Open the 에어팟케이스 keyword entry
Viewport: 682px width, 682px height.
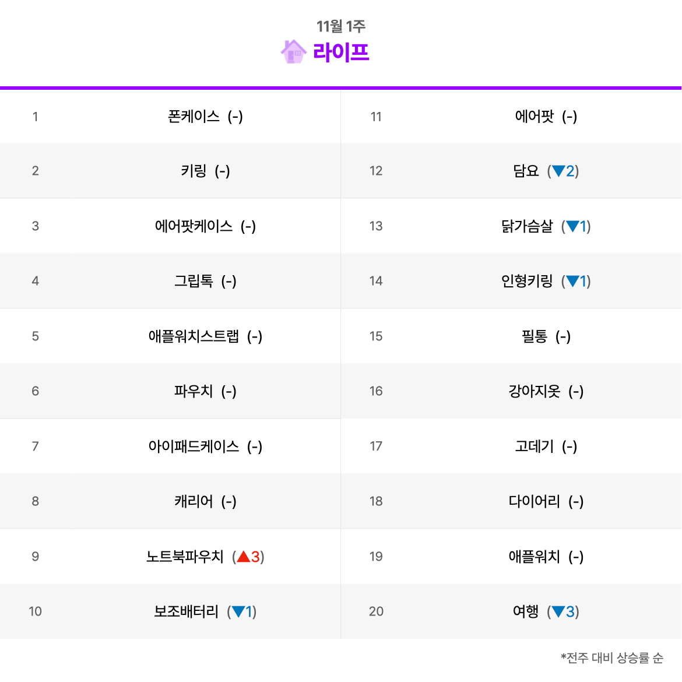[x=194, y=226]
